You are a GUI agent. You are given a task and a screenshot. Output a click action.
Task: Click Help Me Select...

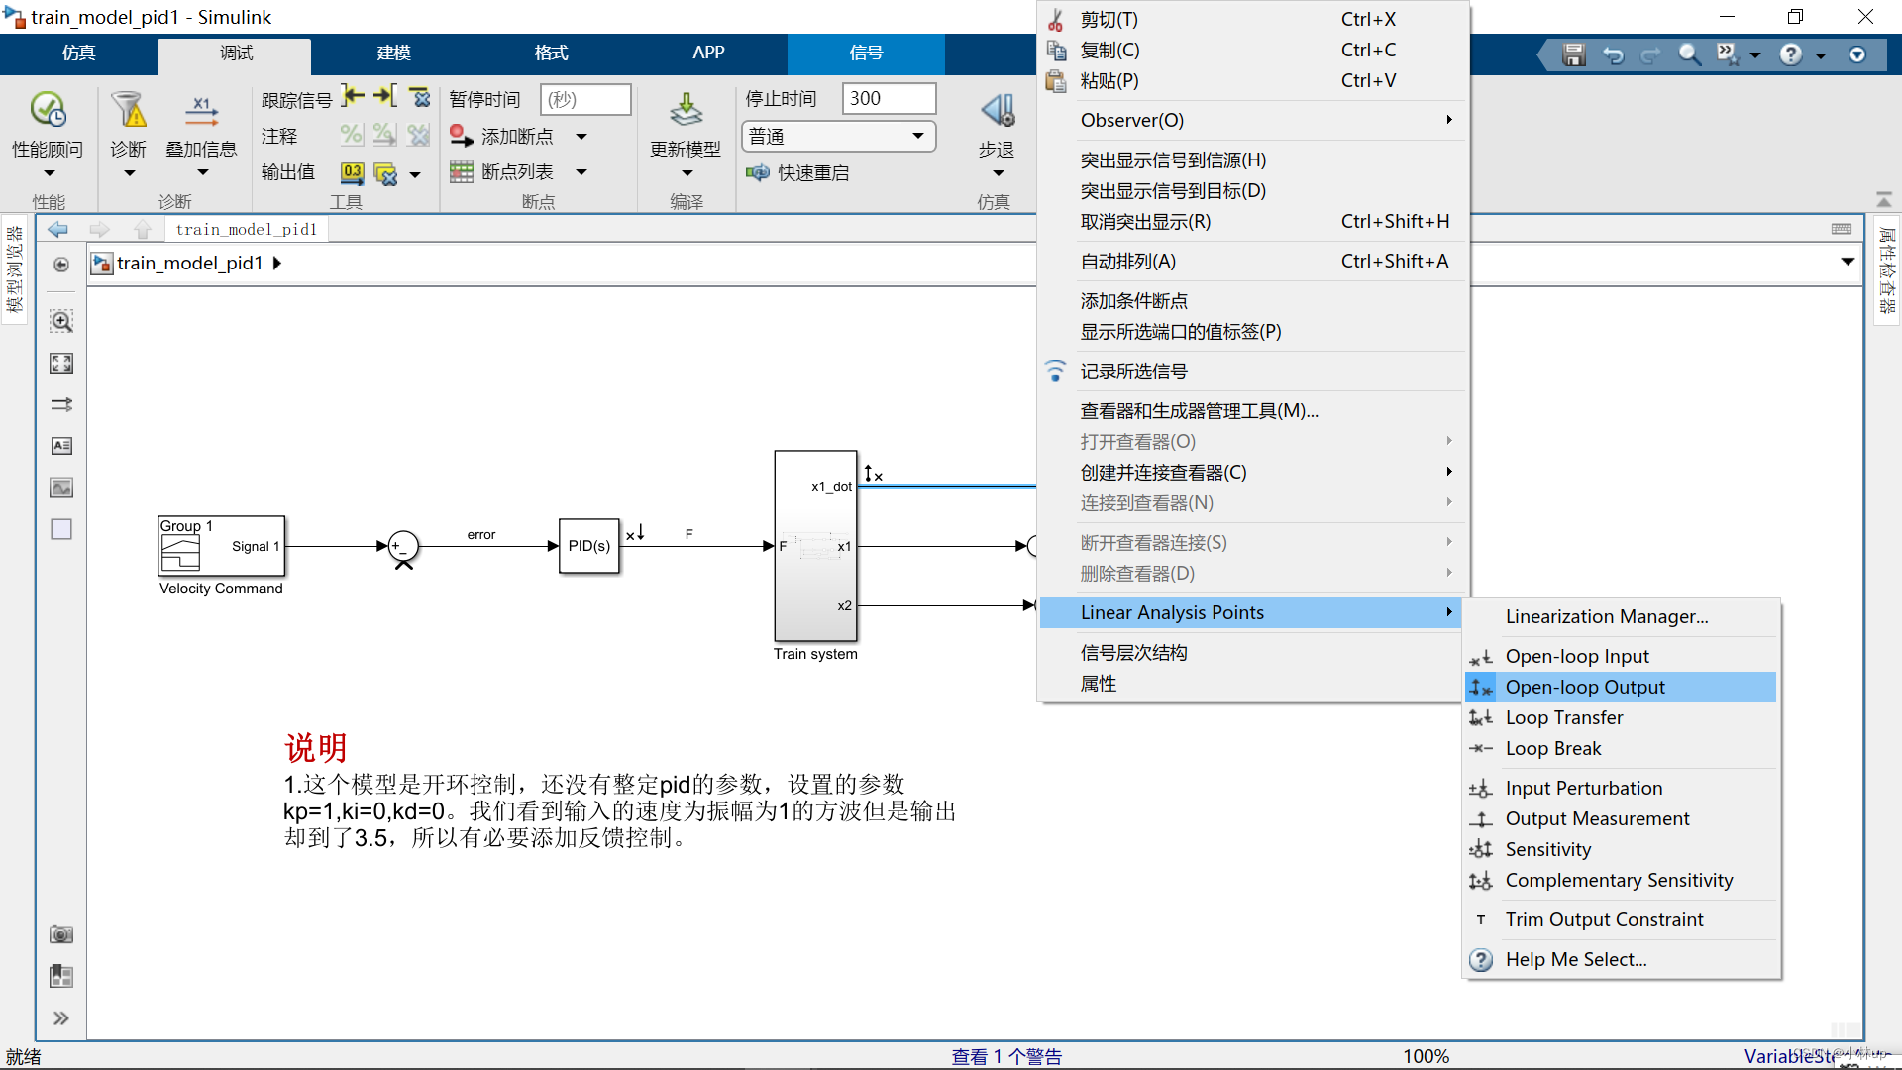1620,959
